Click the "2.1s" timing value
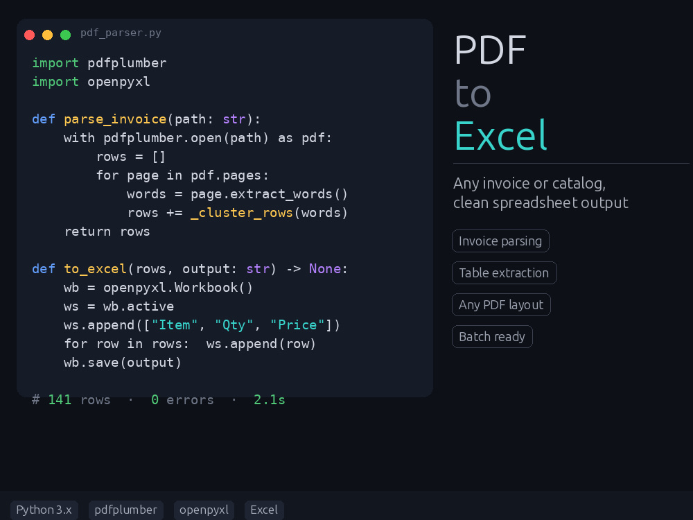Image resolution: width=693 pixels, height=520 pixels. click(270, 400)
